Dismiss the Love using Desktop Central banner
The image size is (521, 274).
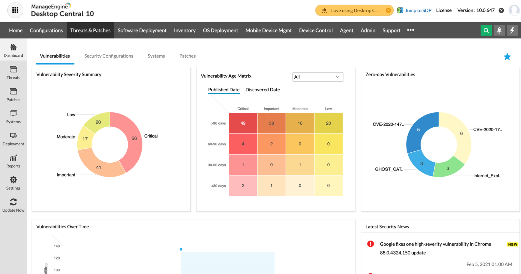388,10
